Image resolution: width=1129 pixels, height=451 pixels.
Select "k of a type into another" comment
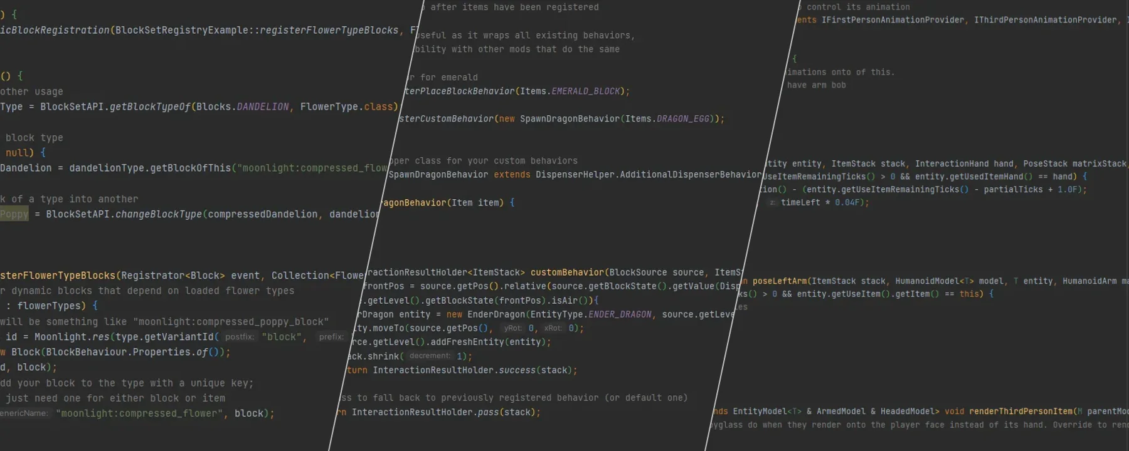click(x=69, y=199)
